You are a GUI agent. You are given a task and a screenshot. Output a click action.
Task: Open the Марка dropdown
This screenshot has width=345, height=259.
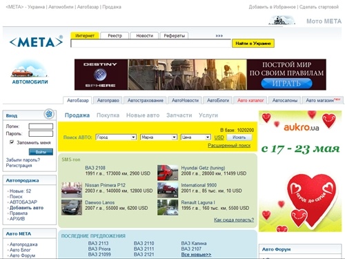(159, 137)
